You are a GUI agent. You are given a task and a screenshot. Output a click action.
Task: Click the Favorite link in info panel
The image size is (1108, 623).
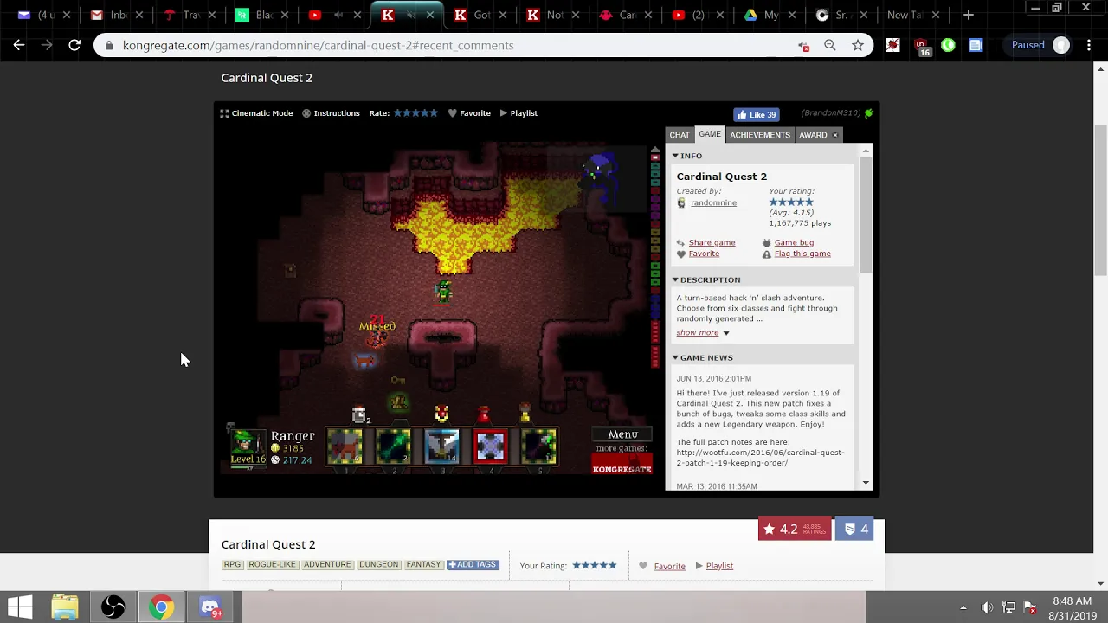click(x=704, y=254)
